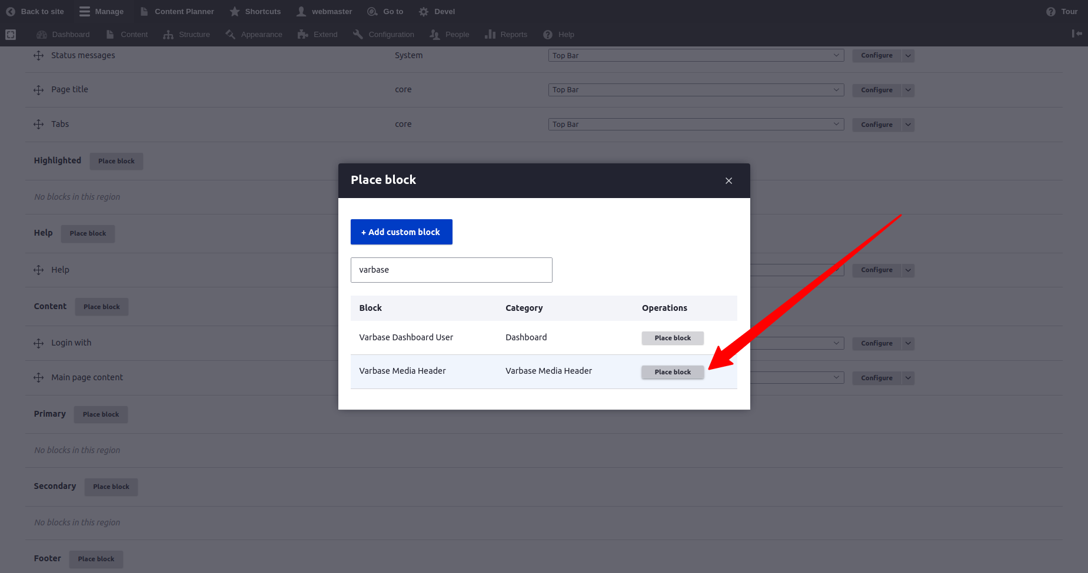Open region dropdown for Status messages
This screenshot has height=573, width=1088.
click(x=696, y=56)
